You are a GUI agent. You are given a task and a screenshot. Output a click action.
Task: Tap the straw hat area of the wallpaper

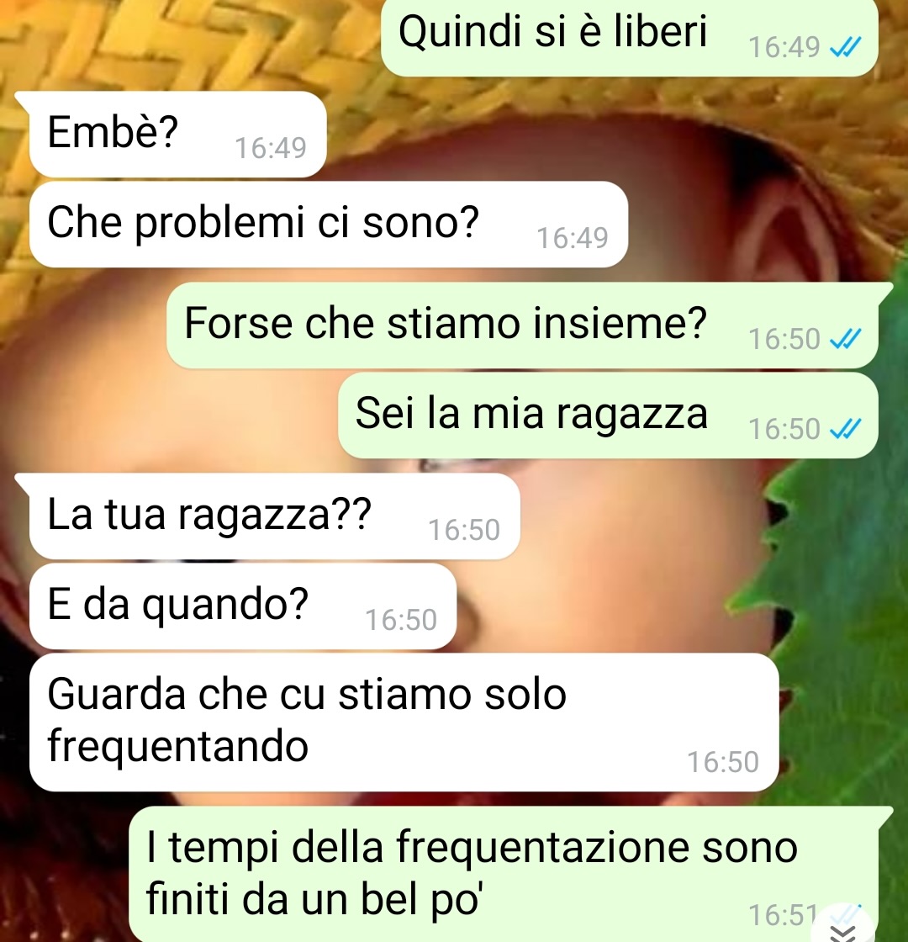coord(180,54)
